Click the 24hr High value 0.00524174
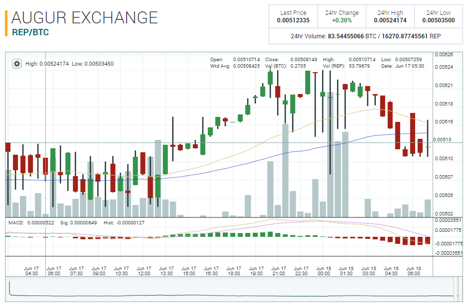 tap(390, 20)
